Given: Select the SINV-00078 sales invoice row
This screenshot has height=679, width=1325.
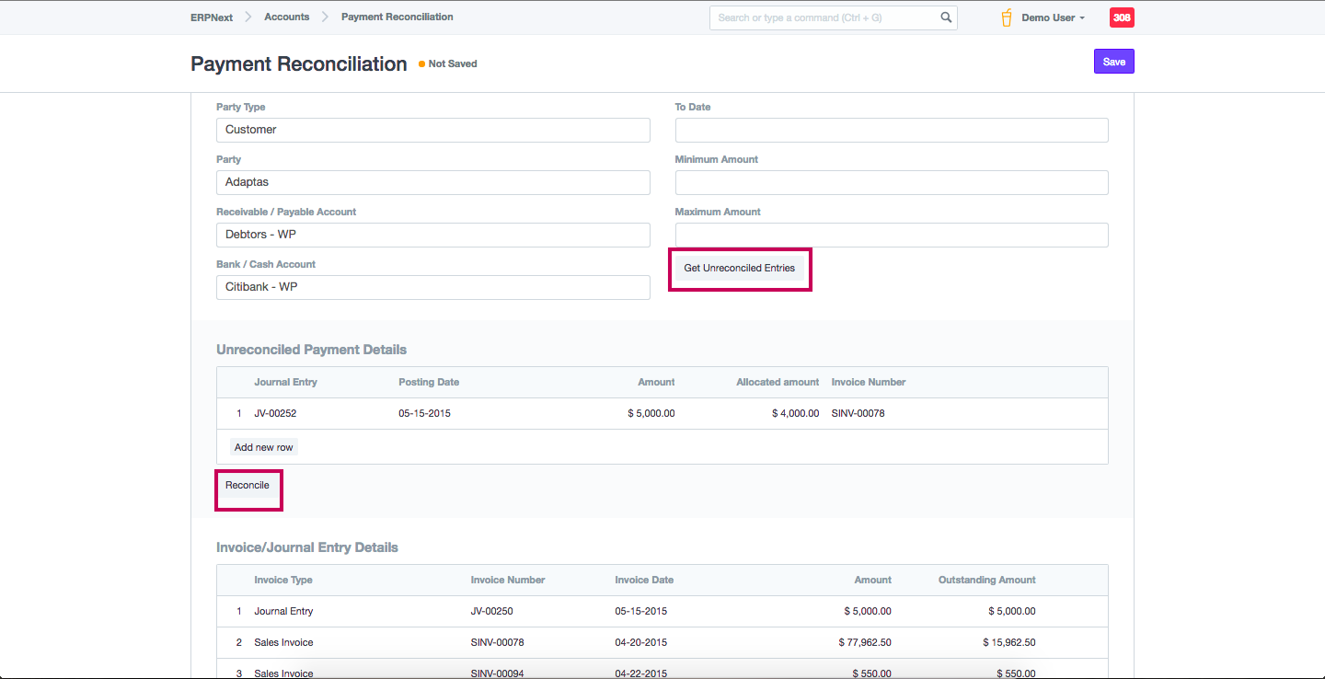Looking at the screenshot, I should [497, 642].
